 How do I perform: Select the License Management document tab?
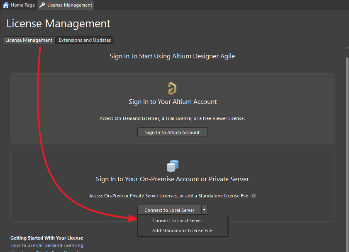pyautogui.click(x=66, y=5)
